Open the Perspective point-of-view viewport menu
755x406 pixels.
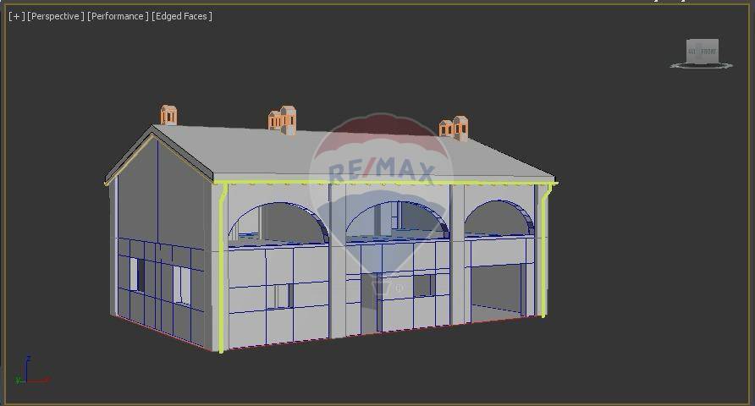pyautogui.click(x=55, y=16)
